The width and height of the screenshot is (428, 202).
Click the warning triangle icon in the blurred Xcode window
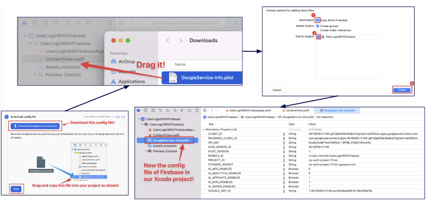67,23
